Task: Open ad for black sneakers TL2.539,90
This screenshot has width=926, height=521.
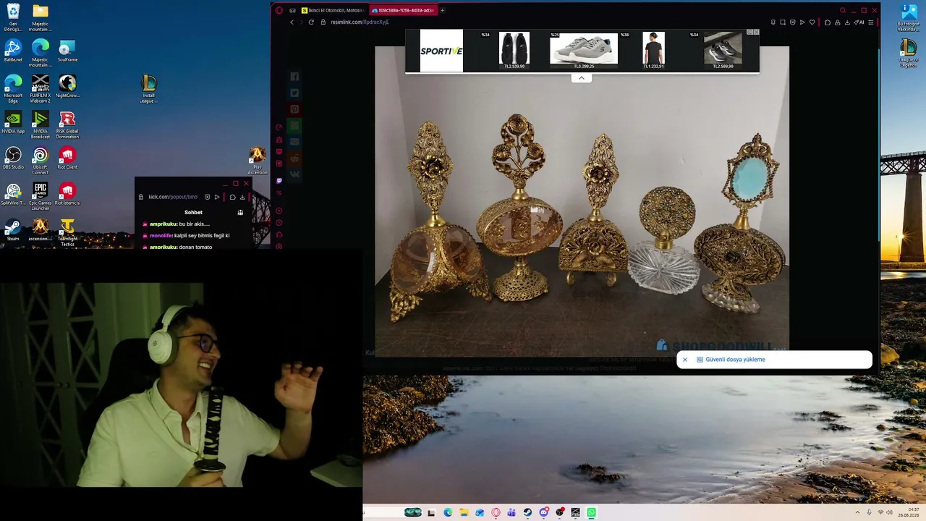Action: [x=514, y=50]
